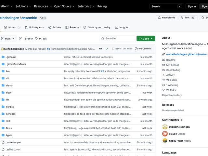The height and width of the screenshot is (156, 208).
Task: Expand the Open Source menu
Action: 64,6
